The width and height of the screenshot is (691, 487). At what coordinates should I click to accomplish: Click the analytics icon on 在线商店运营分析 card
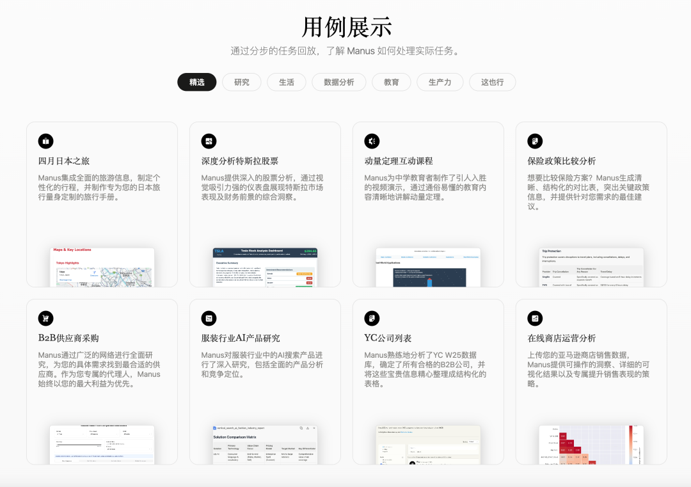[535, 318]
